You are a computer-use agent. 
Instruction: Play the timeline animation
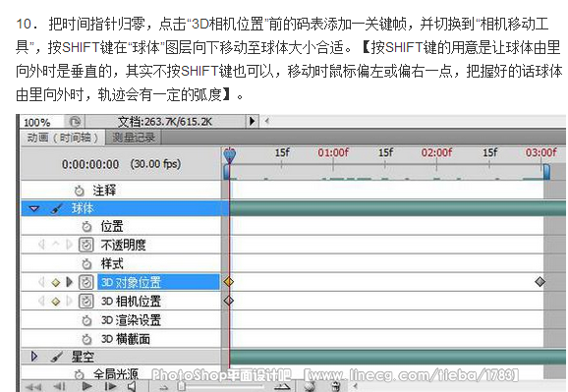tap(86, 386)
